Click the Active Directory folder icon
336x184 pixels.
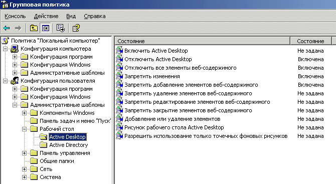pyautogui.click(x=44, y=145)
